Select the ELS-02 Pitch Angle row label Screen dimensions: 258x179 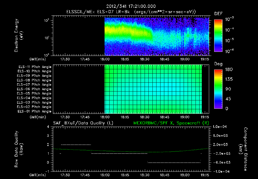coord(34,107)
